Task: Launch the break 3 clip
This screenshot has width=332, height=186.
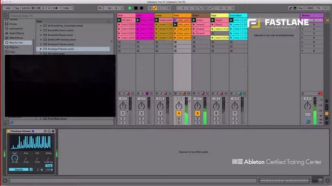Action: click(157, 29)
